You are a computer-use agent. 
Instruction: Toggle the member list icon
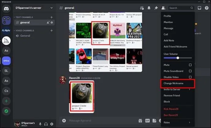[x=163, y=8]
